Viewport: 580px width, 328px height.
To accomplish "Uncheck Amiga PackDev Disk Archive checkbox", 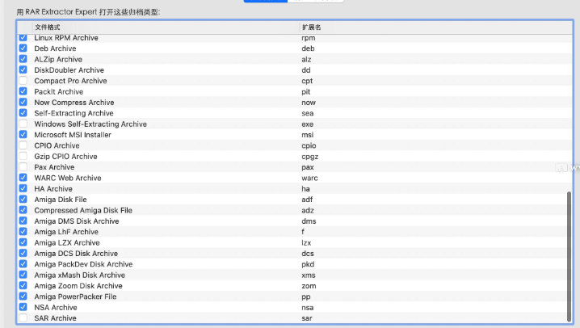I will (23, 263).
